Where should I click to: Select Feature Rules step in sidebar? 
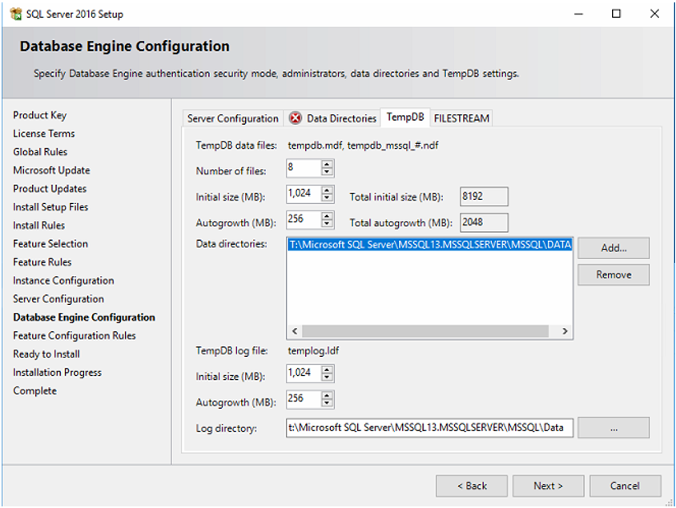coord(42,262)
